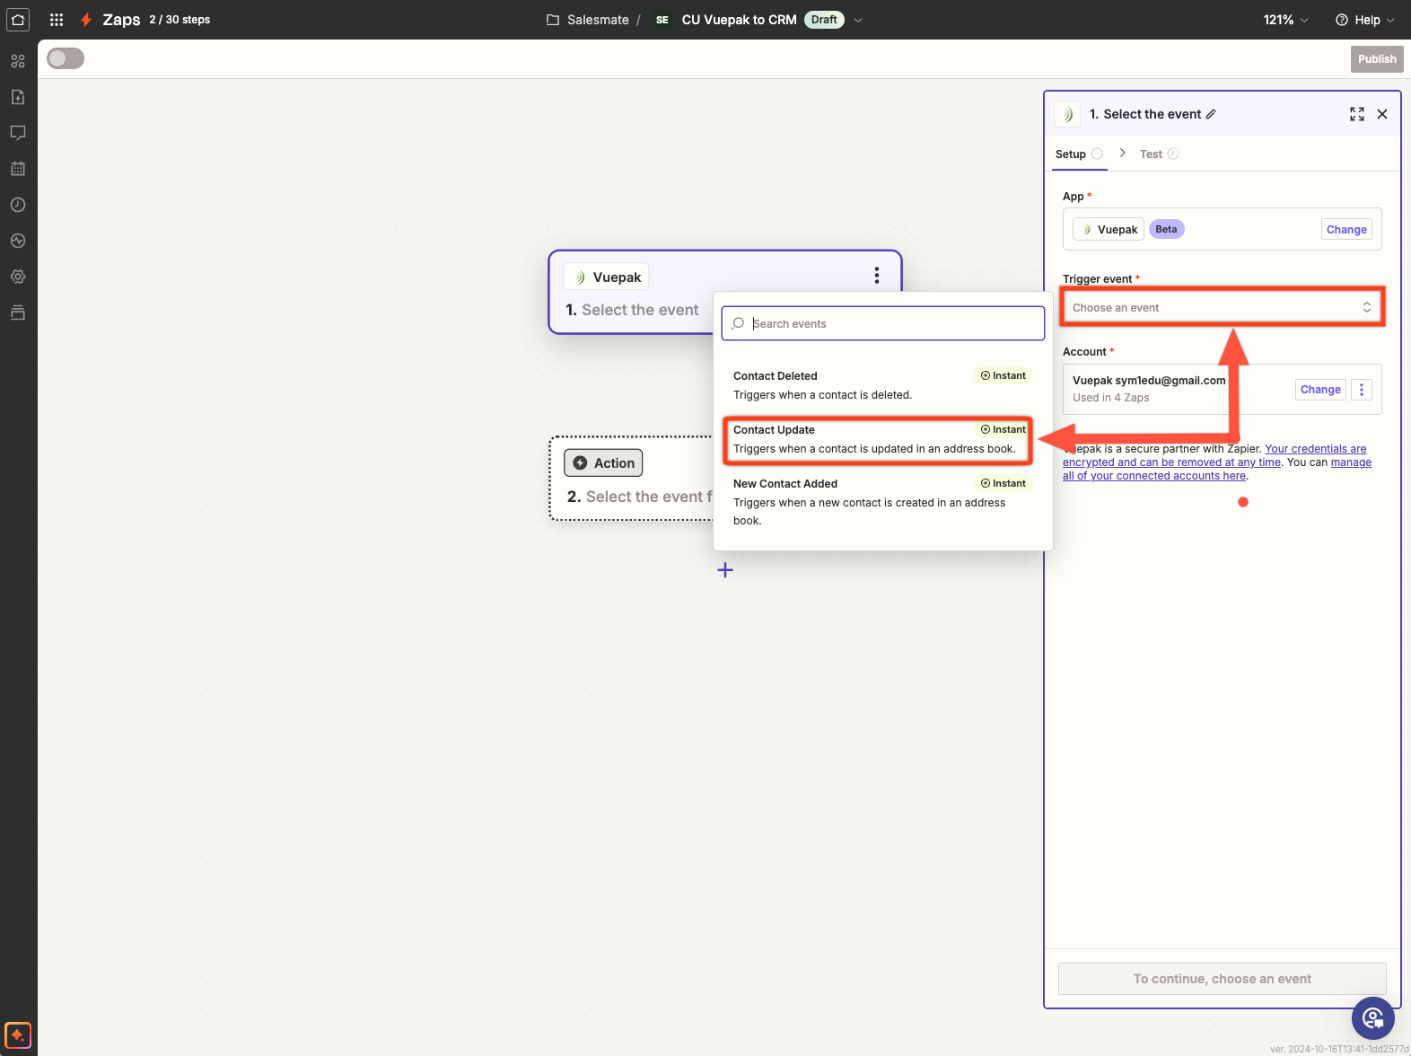Viewport: 1411px width, 1056px height.
Task: Open the Zapier home icon
Action: (x=18, y=20)
